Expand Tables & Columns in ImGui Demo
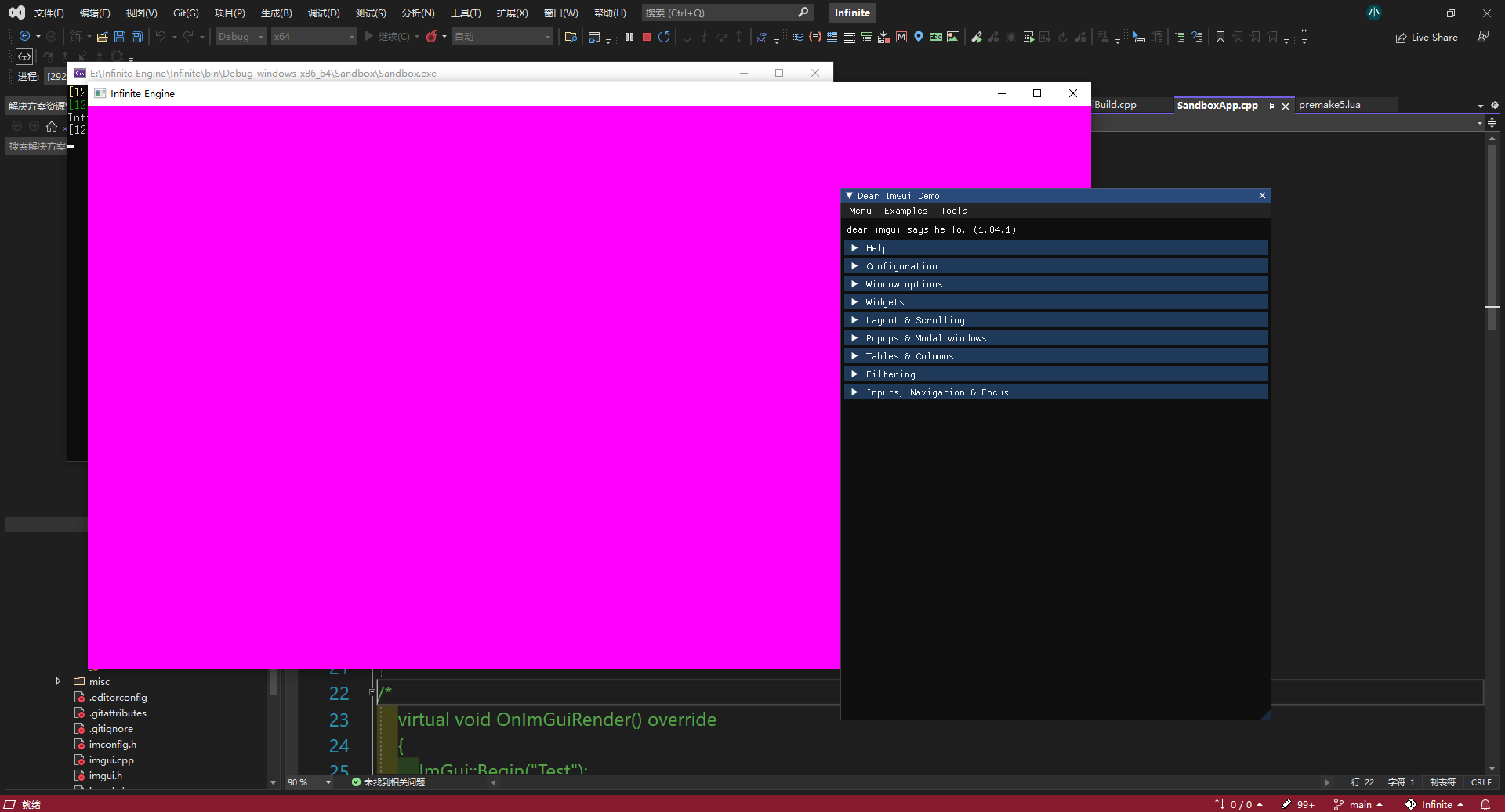Image resolution: width=1505 pixels, height=812 pixels. [1056, 356]
